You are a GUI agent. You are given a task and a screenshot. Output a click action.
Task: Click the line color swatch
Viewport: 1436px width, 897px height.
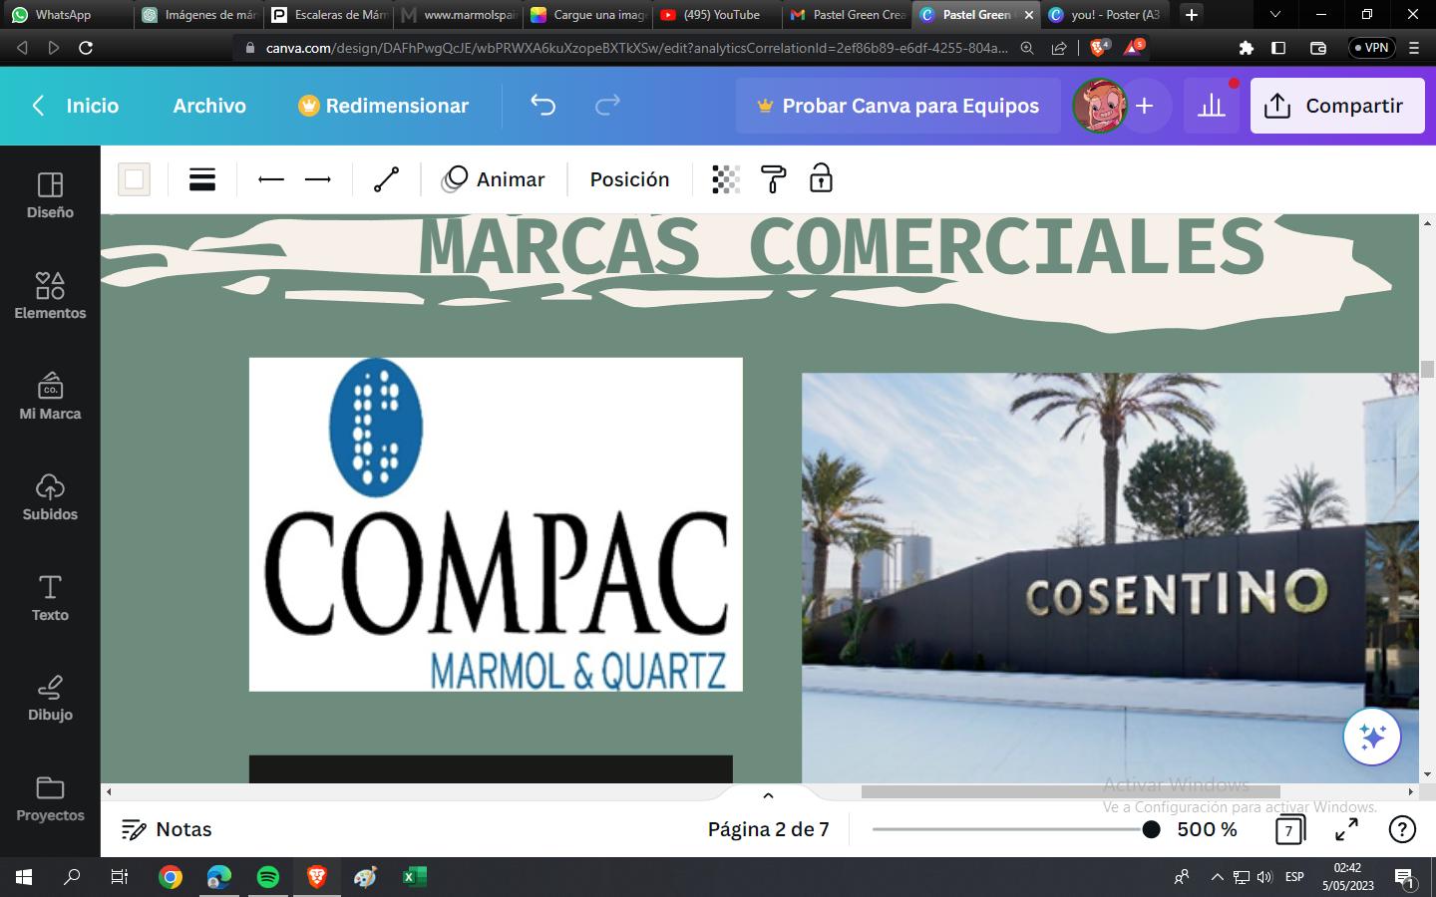point(134,179)
